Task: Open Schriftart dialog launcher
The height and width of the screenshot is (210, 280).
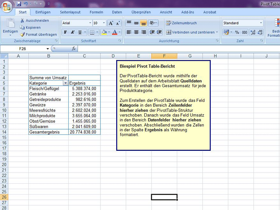Action: 120,41
